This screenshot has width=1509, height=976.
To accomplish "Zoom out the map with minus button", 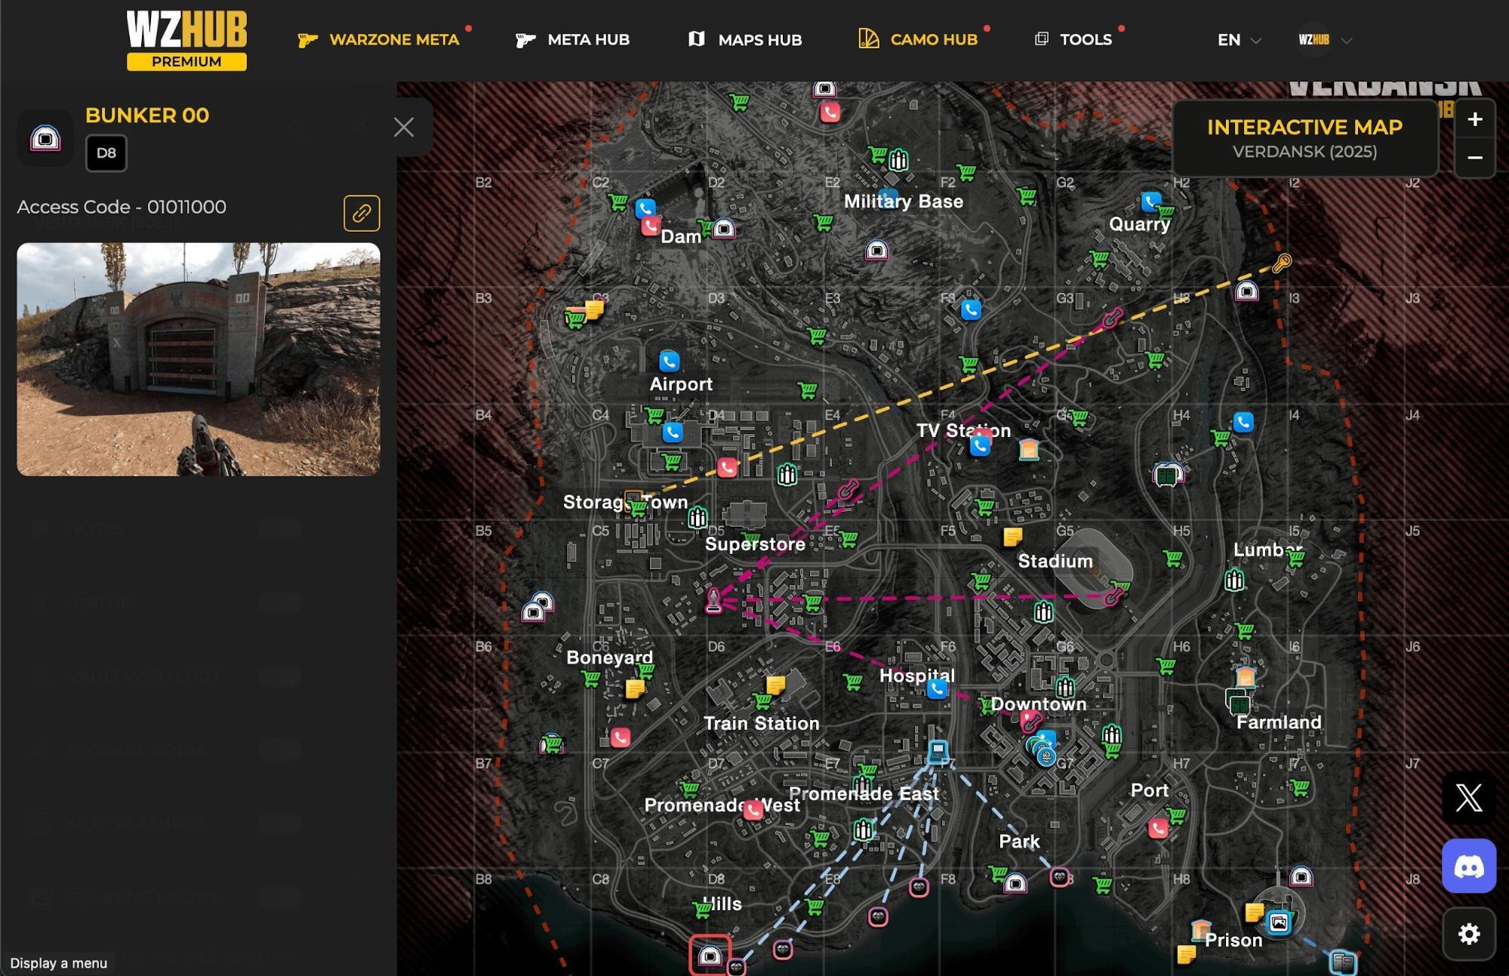I will click(x=1474, y=158).
